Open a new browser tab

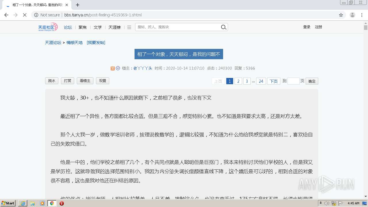(x=78, y=5)
